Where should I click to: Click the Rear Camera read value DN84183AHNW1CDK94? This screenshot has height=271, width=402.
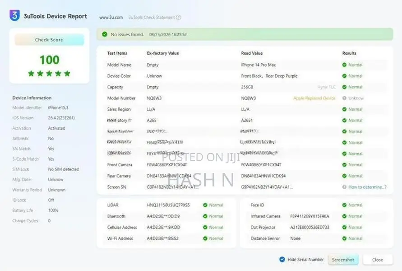tap(263, 176)
